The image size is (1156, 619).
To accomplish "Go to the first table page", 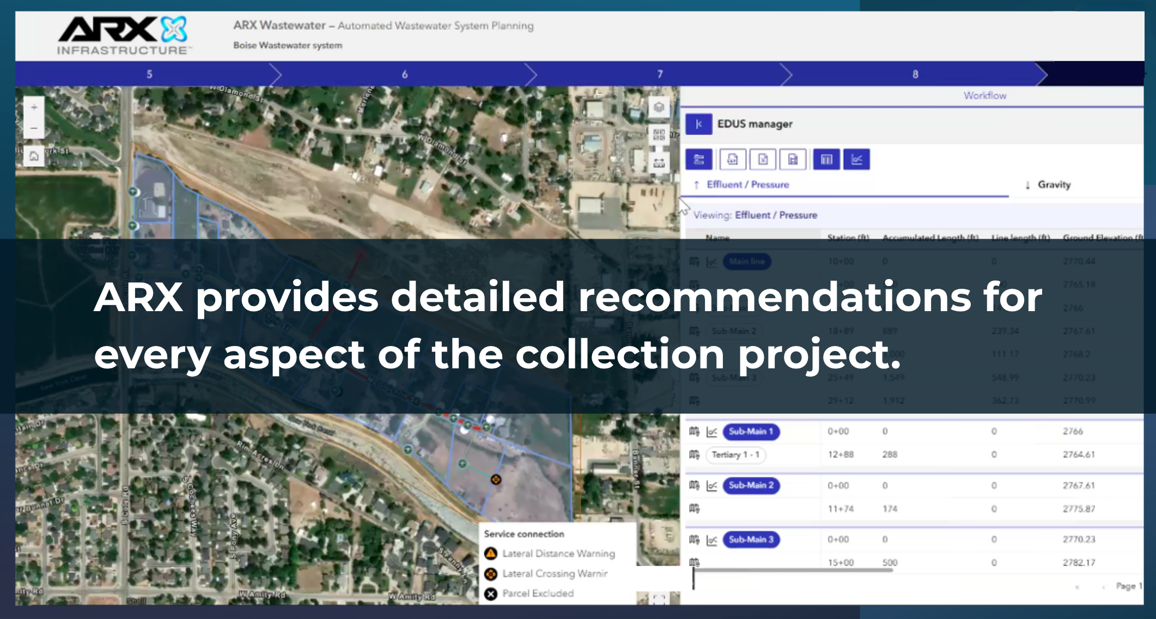I will click(x=1077, y=587).
